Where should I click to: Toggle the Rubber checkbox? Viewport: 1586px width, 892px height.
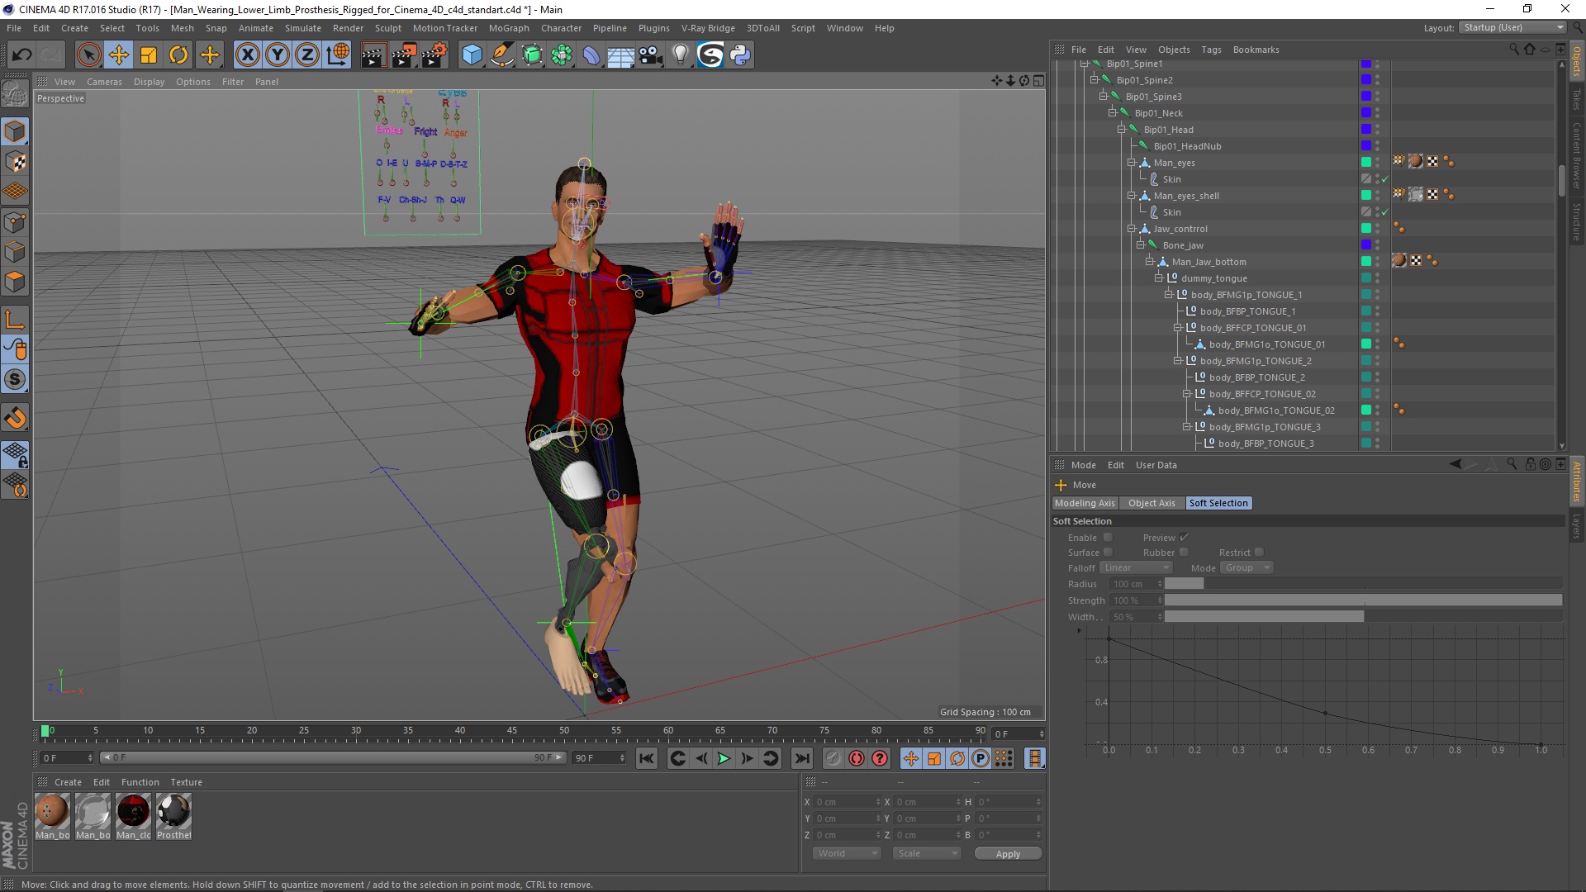tap(1184, 553)
